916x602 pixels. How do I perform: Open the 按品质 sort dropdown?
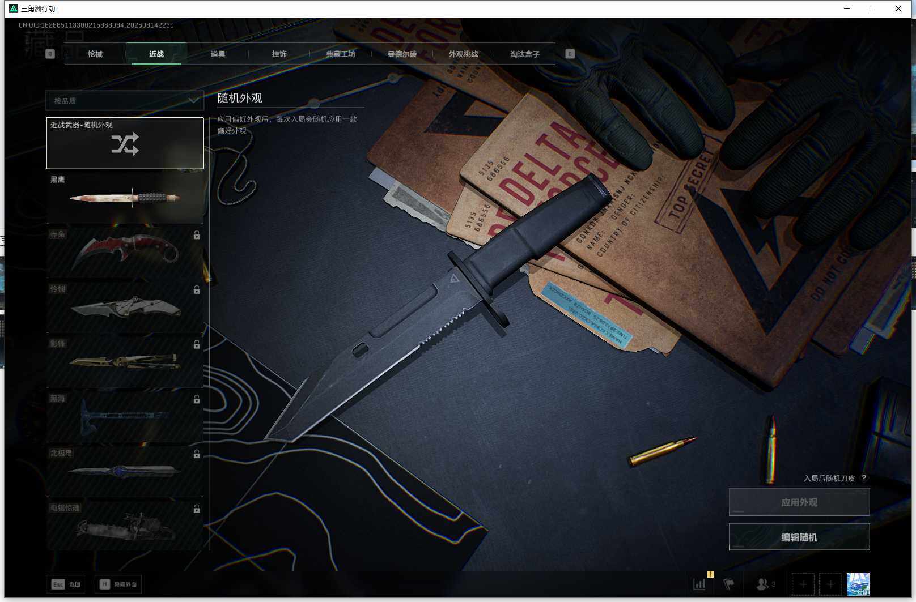pos(125,101)
